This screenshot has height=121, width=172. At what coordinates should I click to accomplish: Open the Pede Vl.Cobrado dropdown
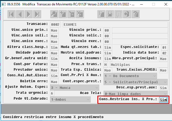70,100
